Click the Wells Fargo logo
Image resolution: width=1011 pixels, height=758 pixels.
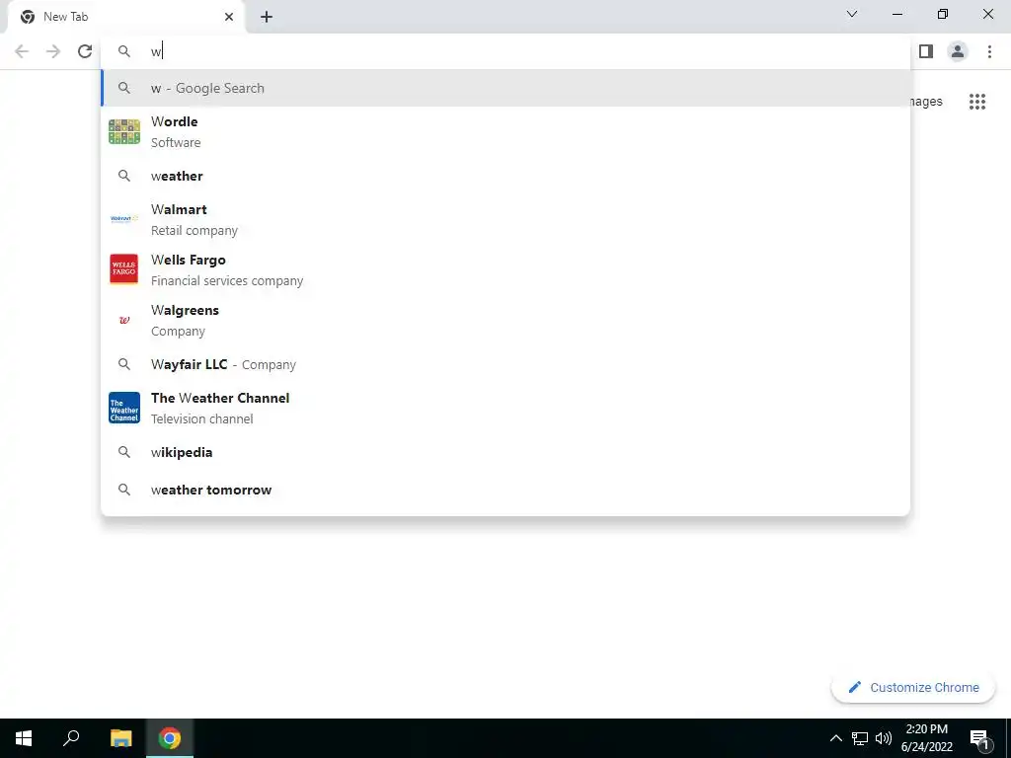coord(124,269)
